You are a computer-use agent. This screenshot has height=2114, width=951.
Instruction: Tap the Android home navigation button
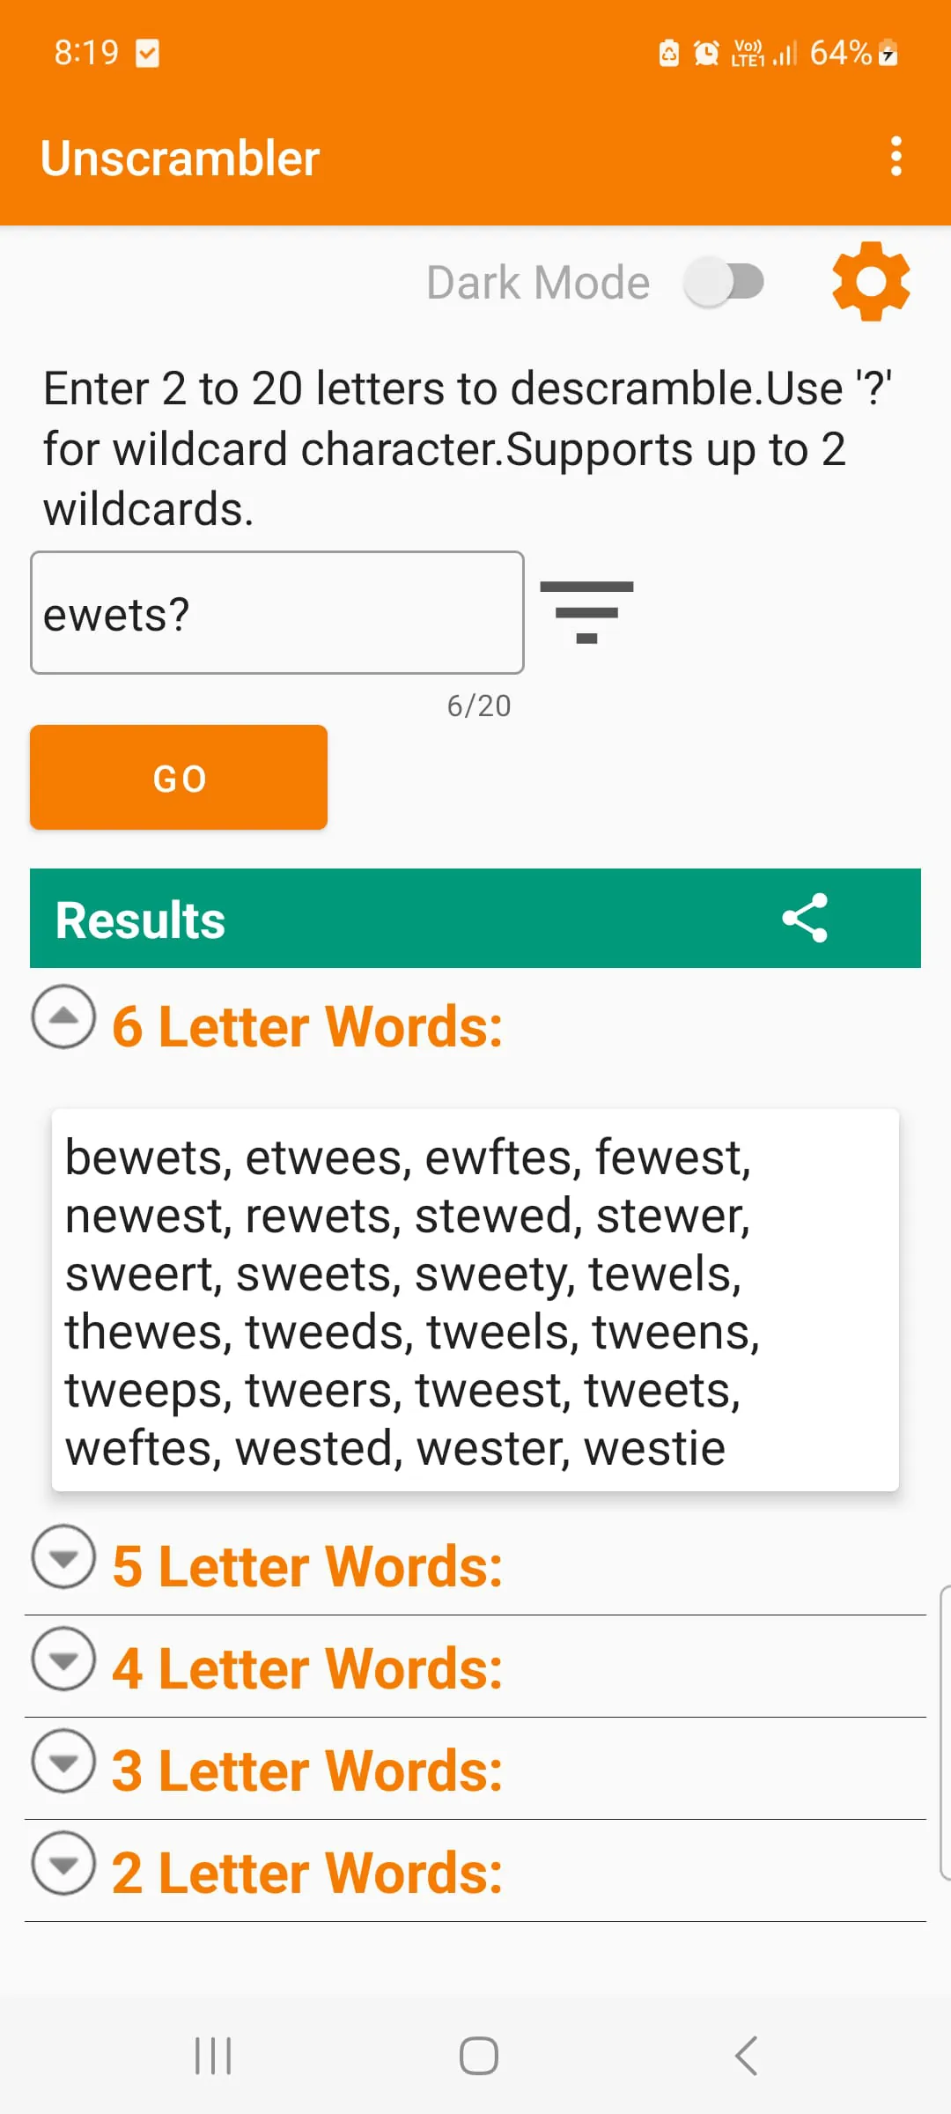pyautogui.click(x=478, y=2056)
